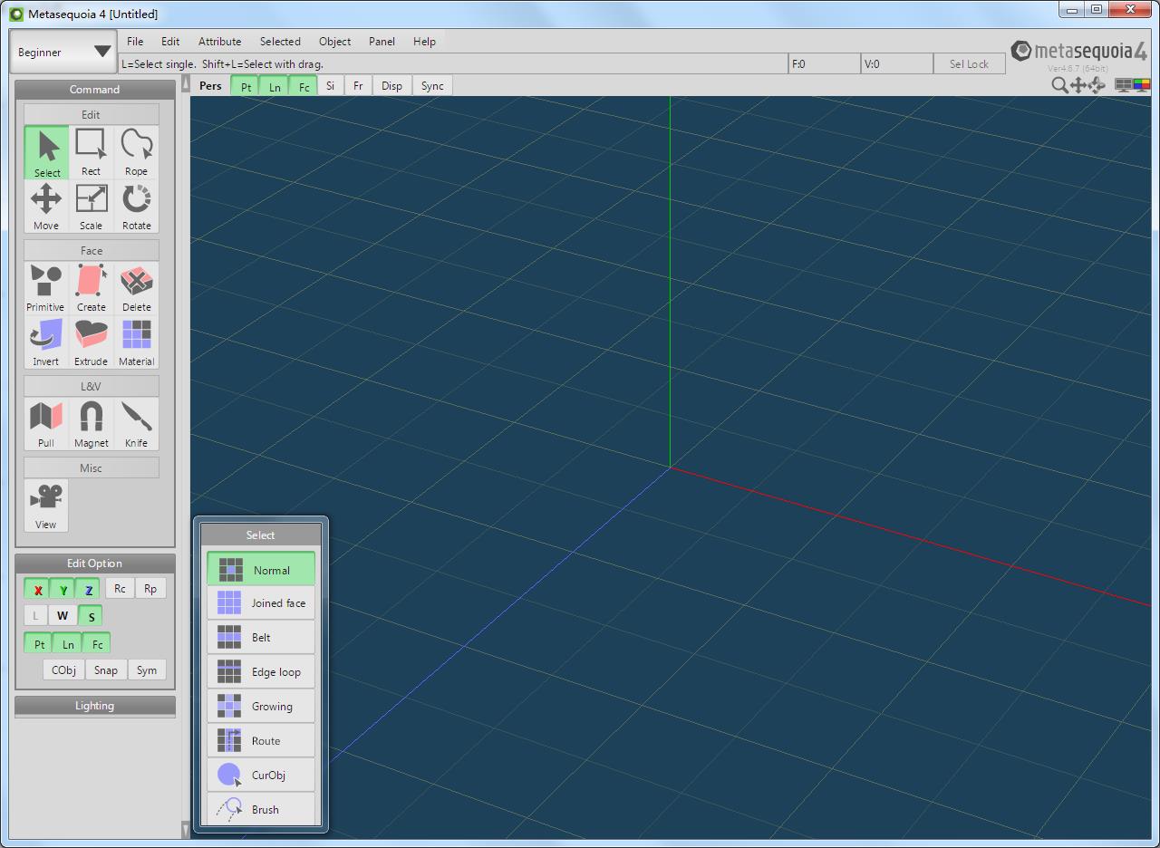Toggle Snap in Edit Option panel

pyautogui.click(x=106, y=670)
